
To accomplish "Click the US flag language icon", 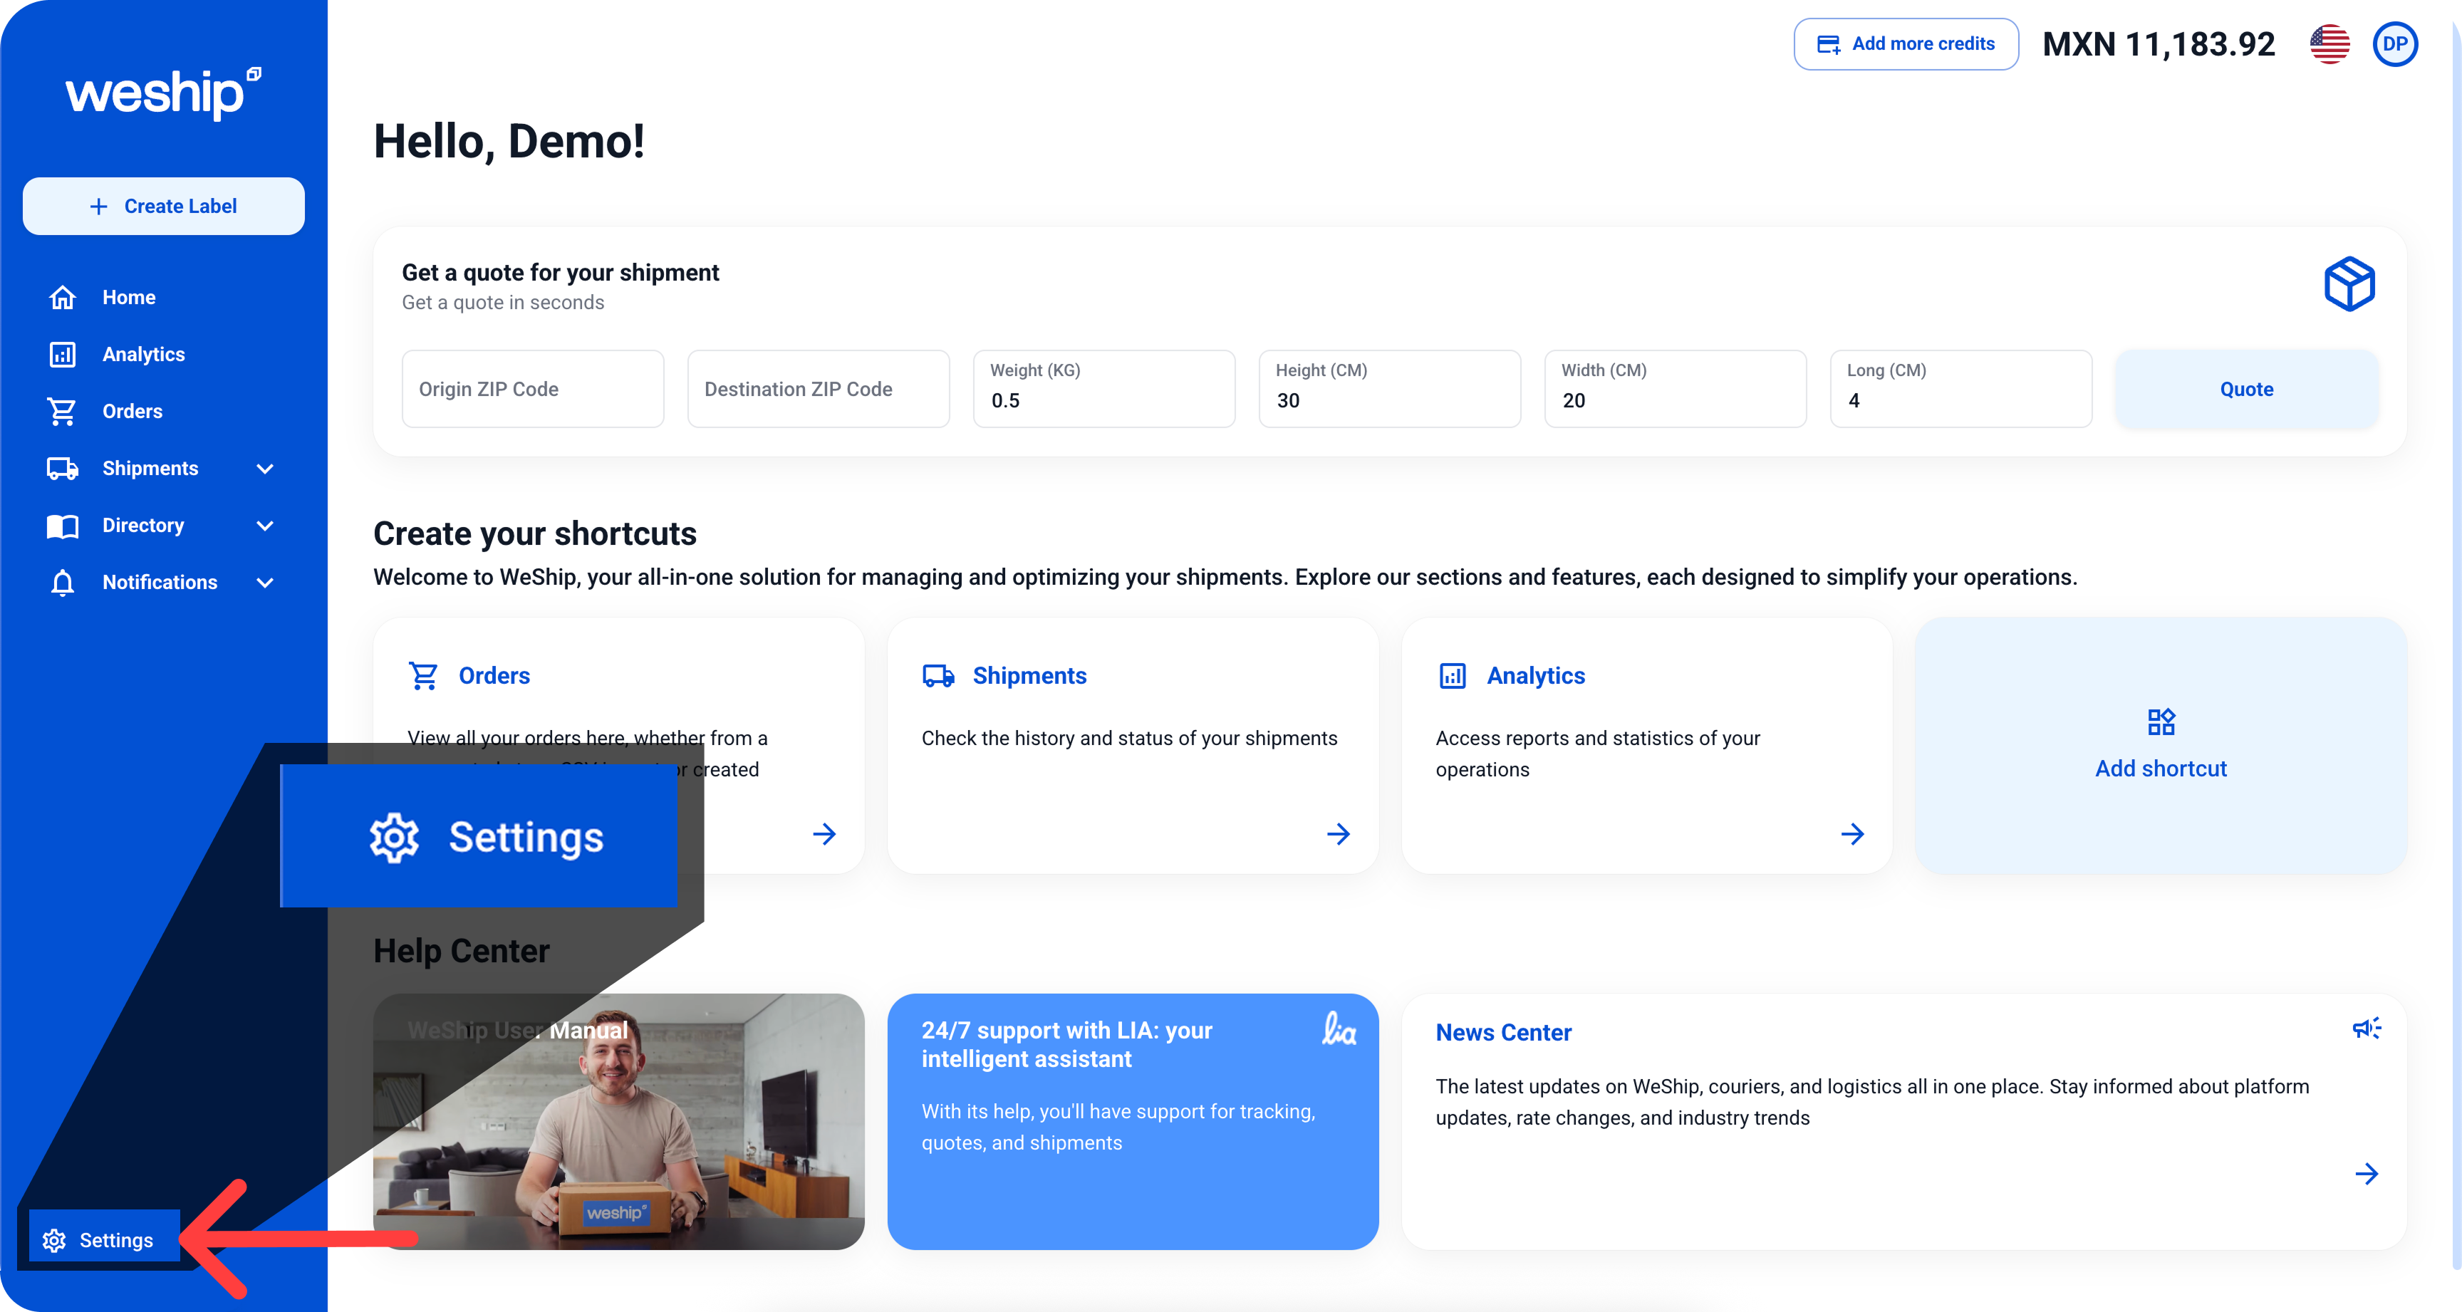I will 2329,44.
